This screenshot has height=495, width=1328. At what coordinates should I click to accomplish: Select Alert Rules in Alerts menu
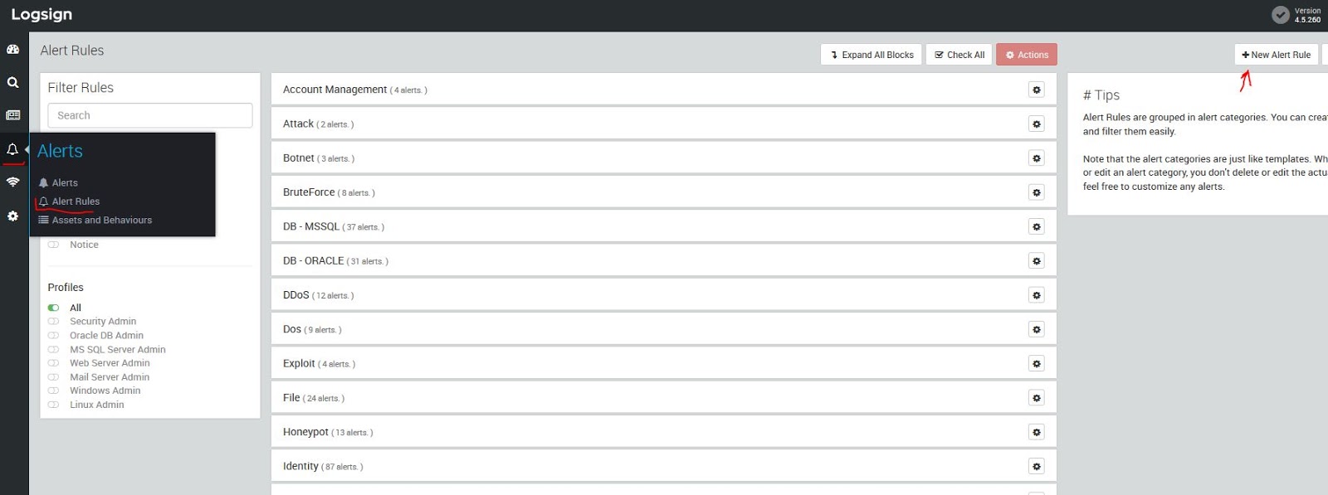click(76, 201)
